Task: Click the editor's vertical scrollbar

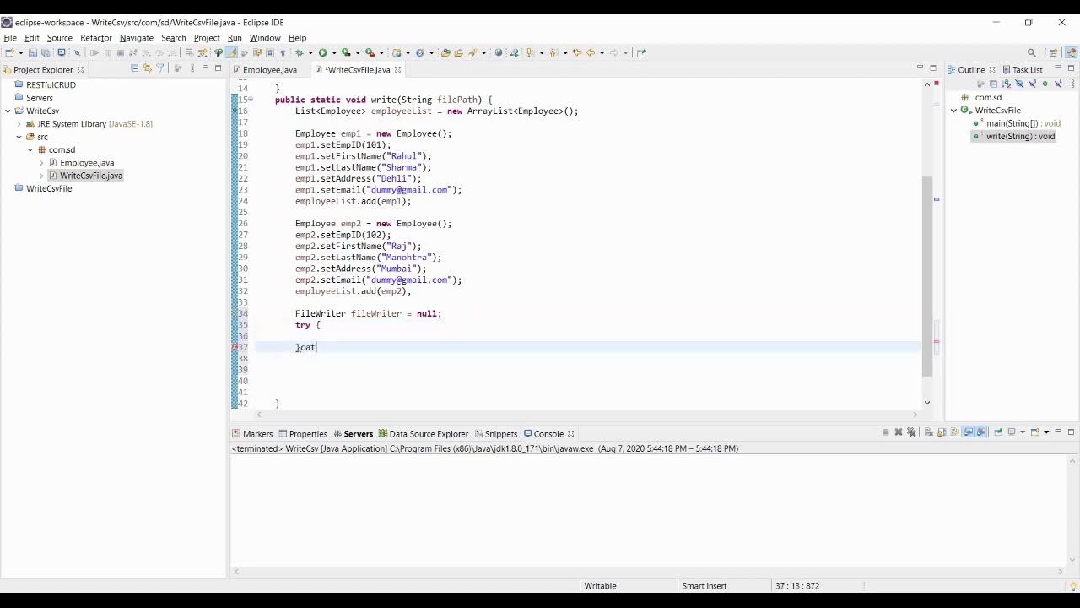Action: point(926,276)
